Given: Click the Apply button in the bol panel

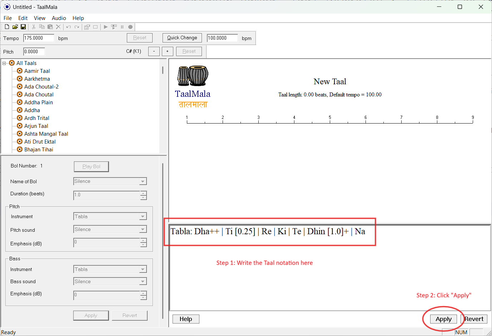Looking at the screenshot, I should point(91,316).
